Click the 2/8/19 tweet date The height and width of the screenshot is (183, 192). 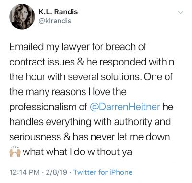coord(57,172)
